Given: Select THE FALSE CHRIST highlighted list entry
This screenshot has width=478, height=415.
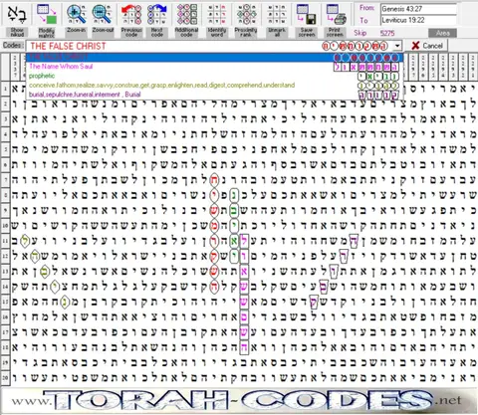Looking at the screenshot, I should pyautogui.click(x=214, y=57).
